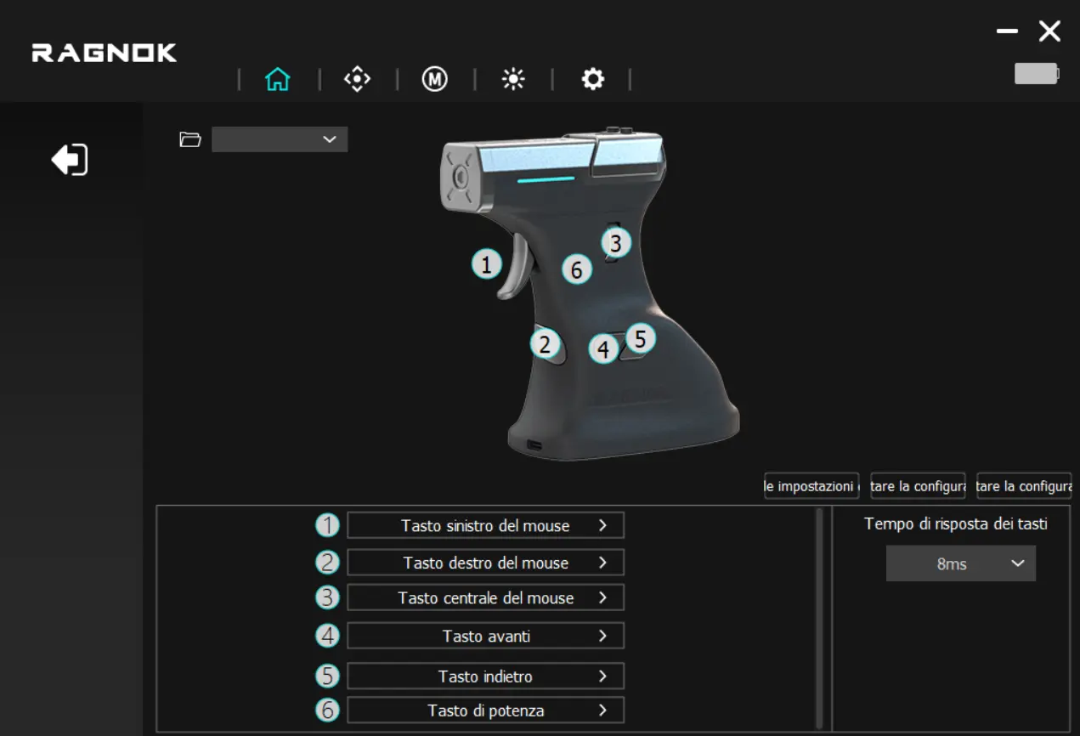Click the RAGNOK logo
The height and width of the screenshot is (736, 1080).
coord(105,54)
